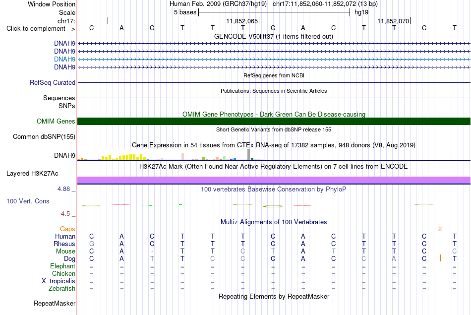
Task: Click the tall grey bar in GTEx chart
Action: [249, 154]
